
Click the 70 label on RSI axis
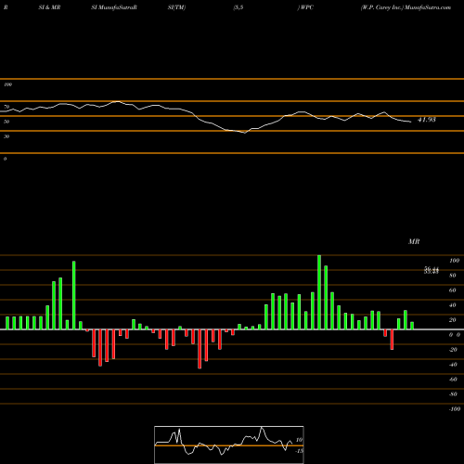click(x=6, y=107)
